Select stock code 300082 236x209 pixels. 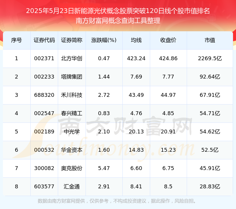pyautogui.click(x=44, y=168)
